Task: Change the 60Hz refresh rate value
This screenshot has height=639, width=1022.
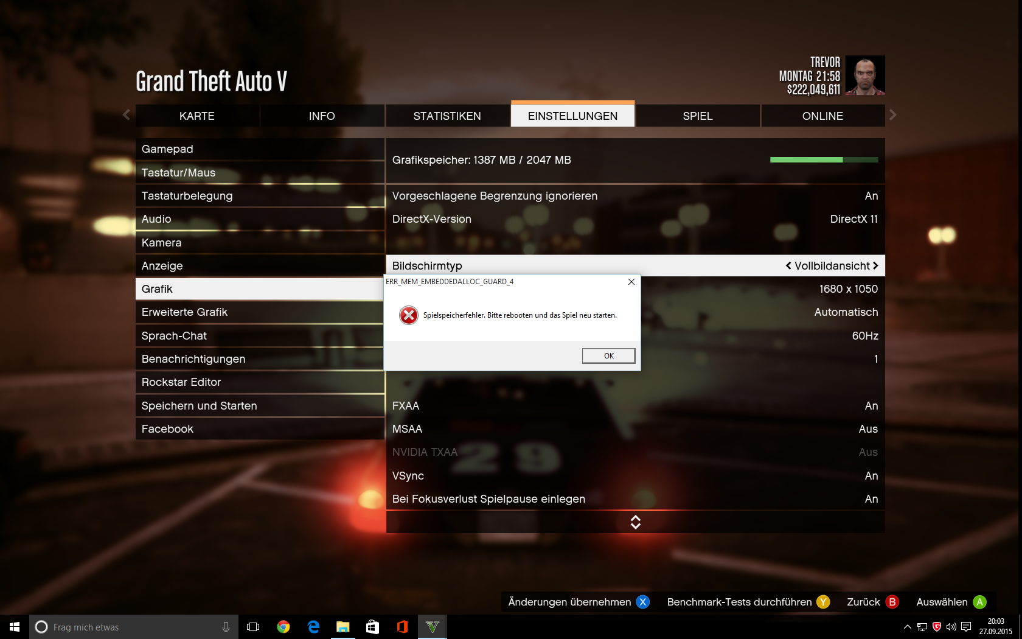Action: point(865,336)
